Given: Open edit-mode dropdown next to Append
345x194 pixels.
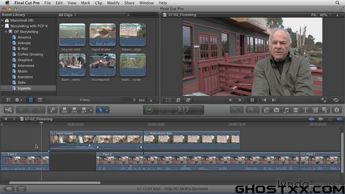Looking at the screenshot, I should [x=90, y=110].
